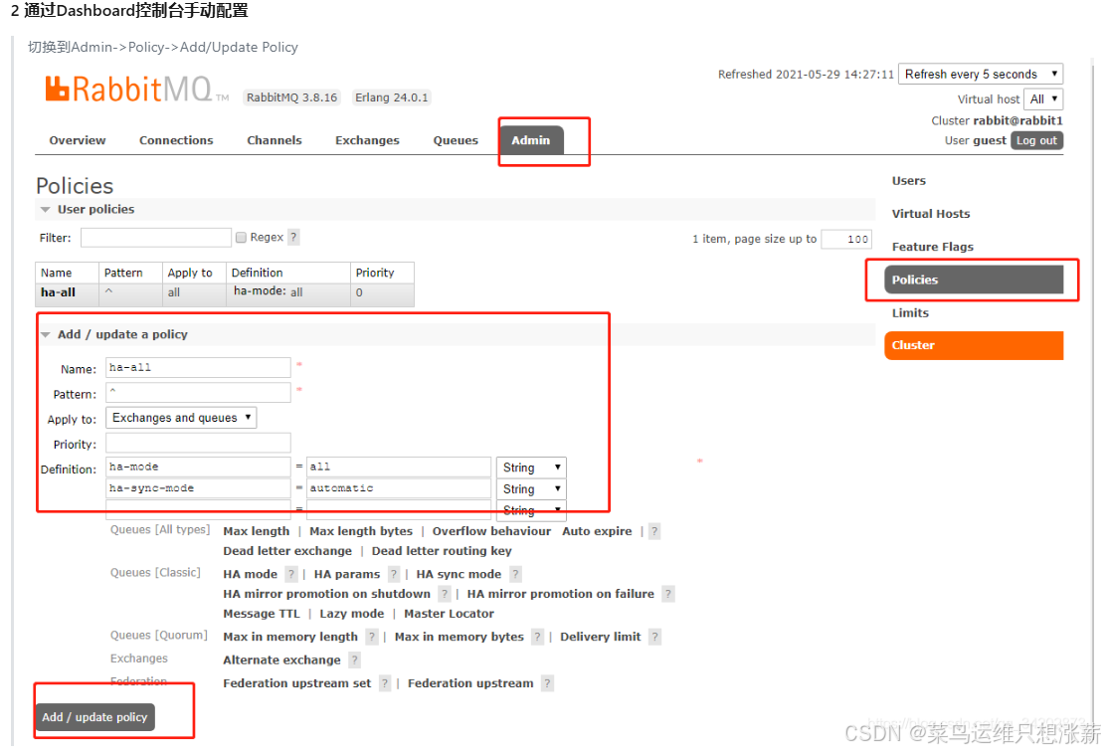1105x753 pixels.
Task: Click the policy Name field
Action: click(198, 368)
